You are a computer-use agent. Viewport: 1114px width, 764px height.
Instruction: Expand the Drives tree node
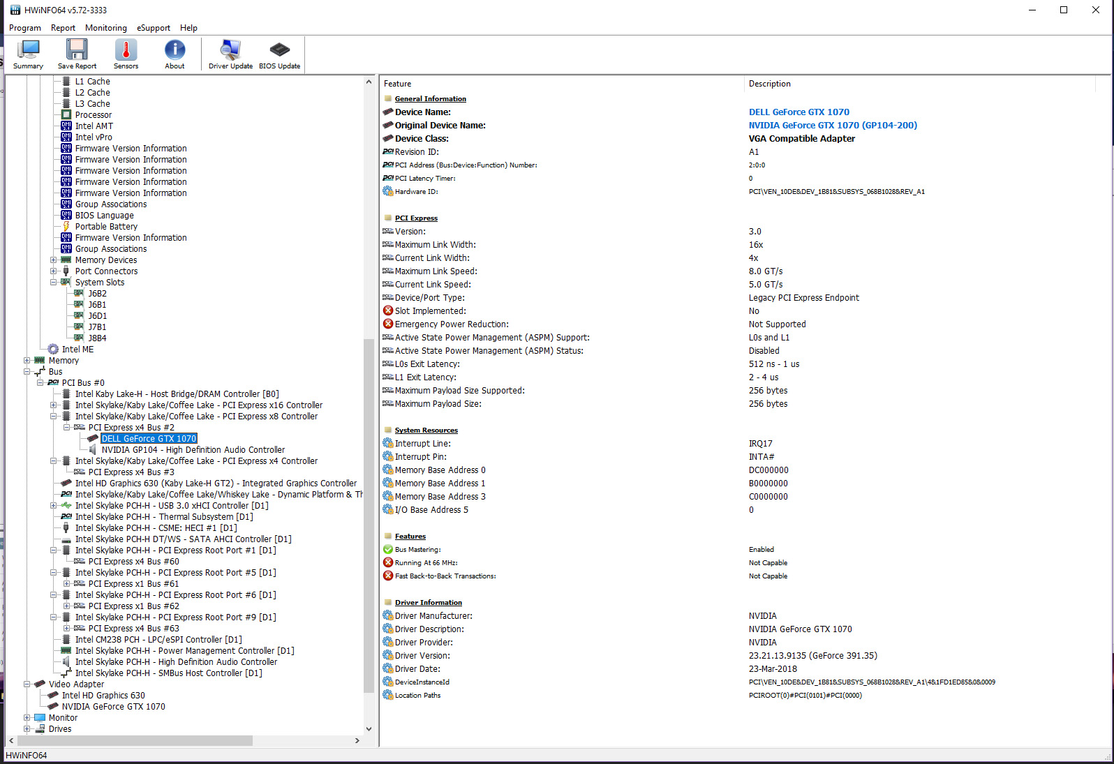click(27, 729)
